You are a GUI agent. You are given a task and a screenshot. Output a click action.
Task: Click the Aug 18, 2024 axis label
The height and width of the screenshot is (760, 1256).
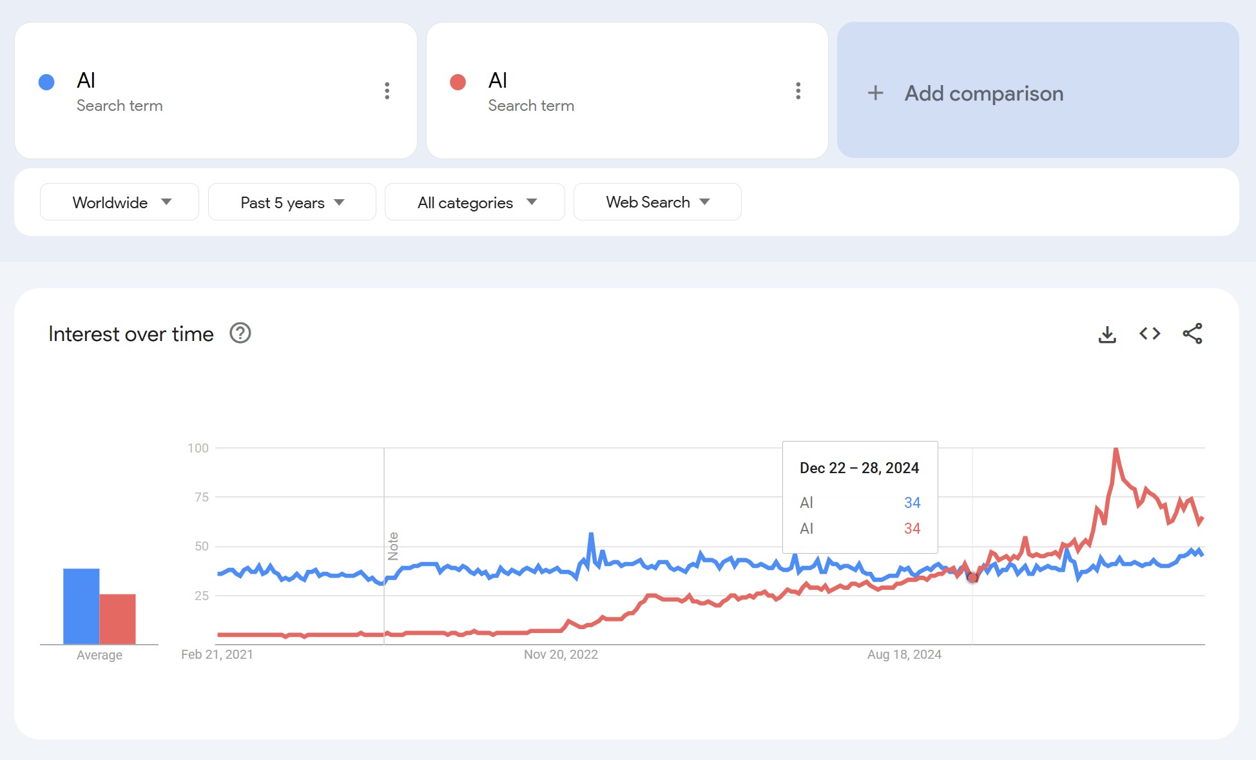click(904, 654)
